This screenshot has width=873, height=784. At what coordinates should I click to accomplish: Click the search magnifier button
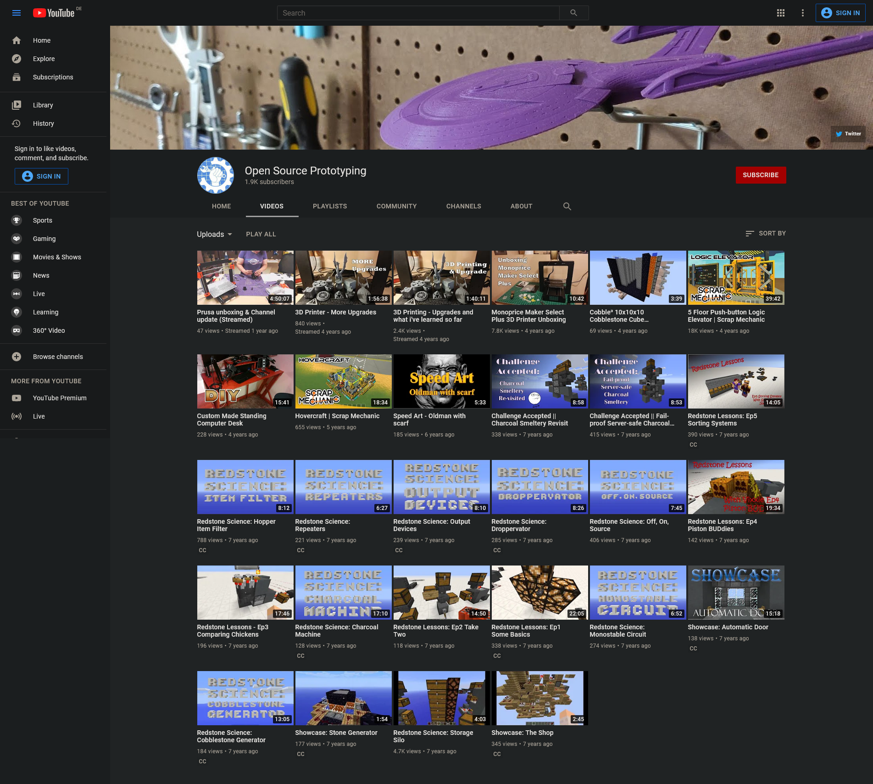(x=574, y=13)
